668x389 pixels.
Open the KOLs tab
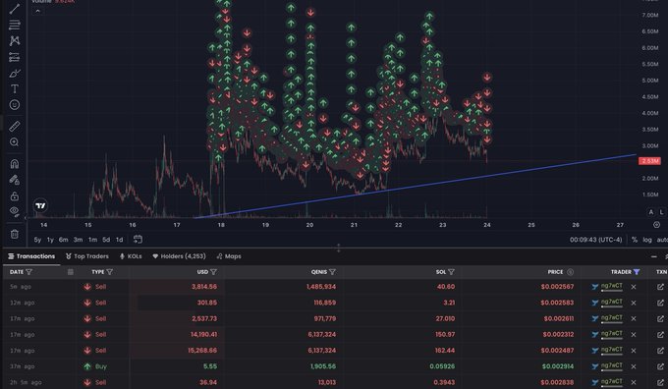(x=131, y=256)
